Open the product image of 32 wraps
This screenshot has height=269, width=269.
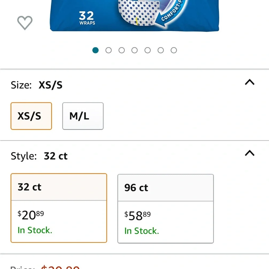(x=134, y=16)
